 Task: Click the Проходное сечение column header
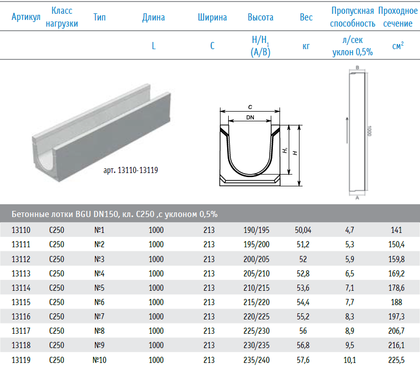397,17
